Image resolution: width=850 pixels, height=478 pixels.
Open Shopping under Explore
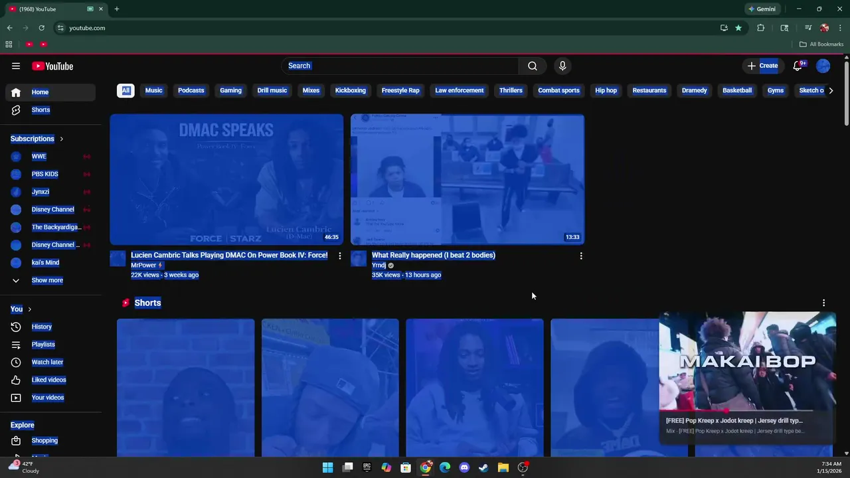[50, 441]
